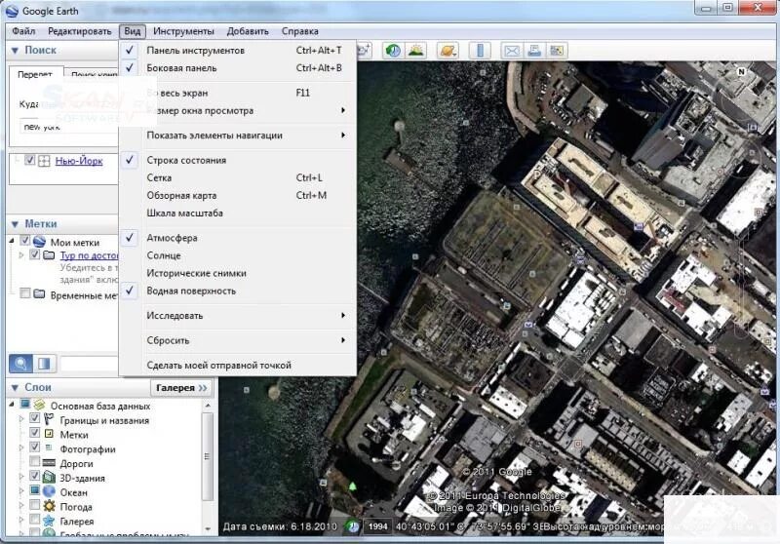Collapse the Слои panel

click(15, 387)
